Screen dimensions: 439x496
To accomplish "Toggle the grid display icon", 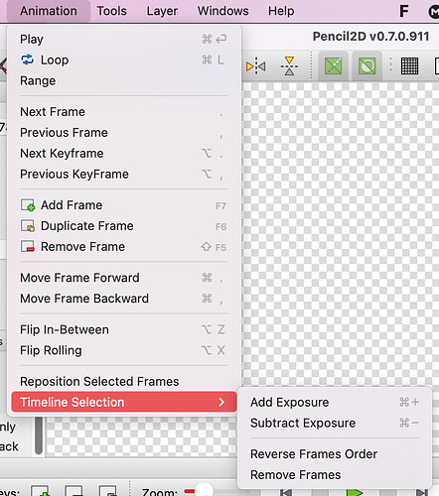I will click(x=409, y=66).
